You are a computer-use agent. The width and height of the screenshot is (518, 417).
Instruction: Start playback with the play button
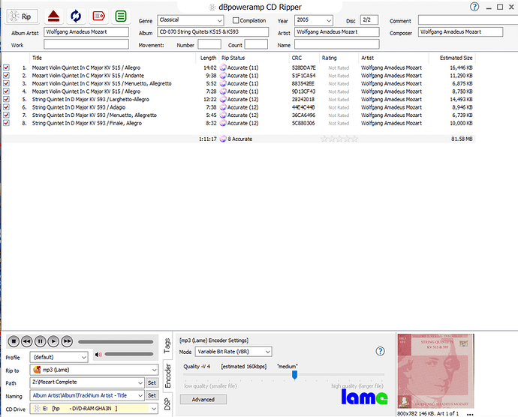(53, 341)
